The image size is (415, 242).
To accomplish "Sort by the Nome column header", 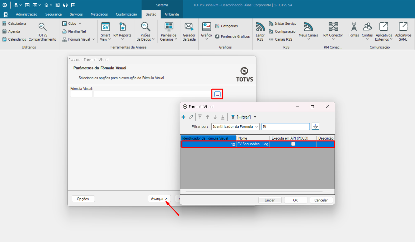I will point(253,138).
